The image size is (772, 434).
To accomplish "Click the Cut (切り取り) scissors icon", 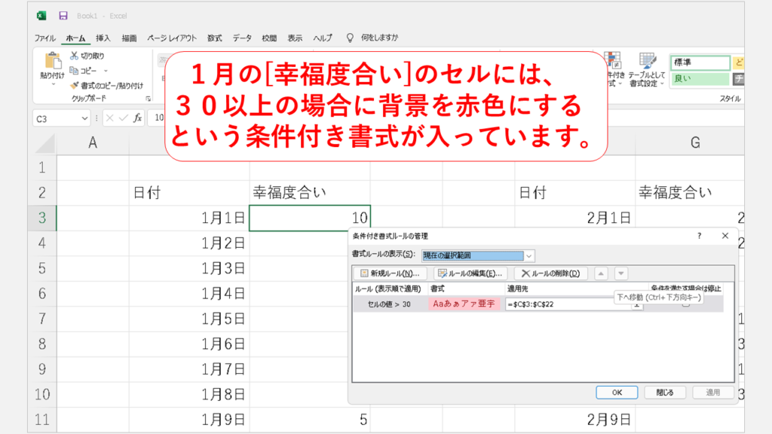I will 75,56.
